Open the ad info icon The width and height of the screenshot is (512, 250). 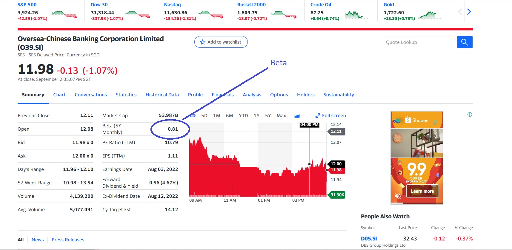(x=470, y=115)
